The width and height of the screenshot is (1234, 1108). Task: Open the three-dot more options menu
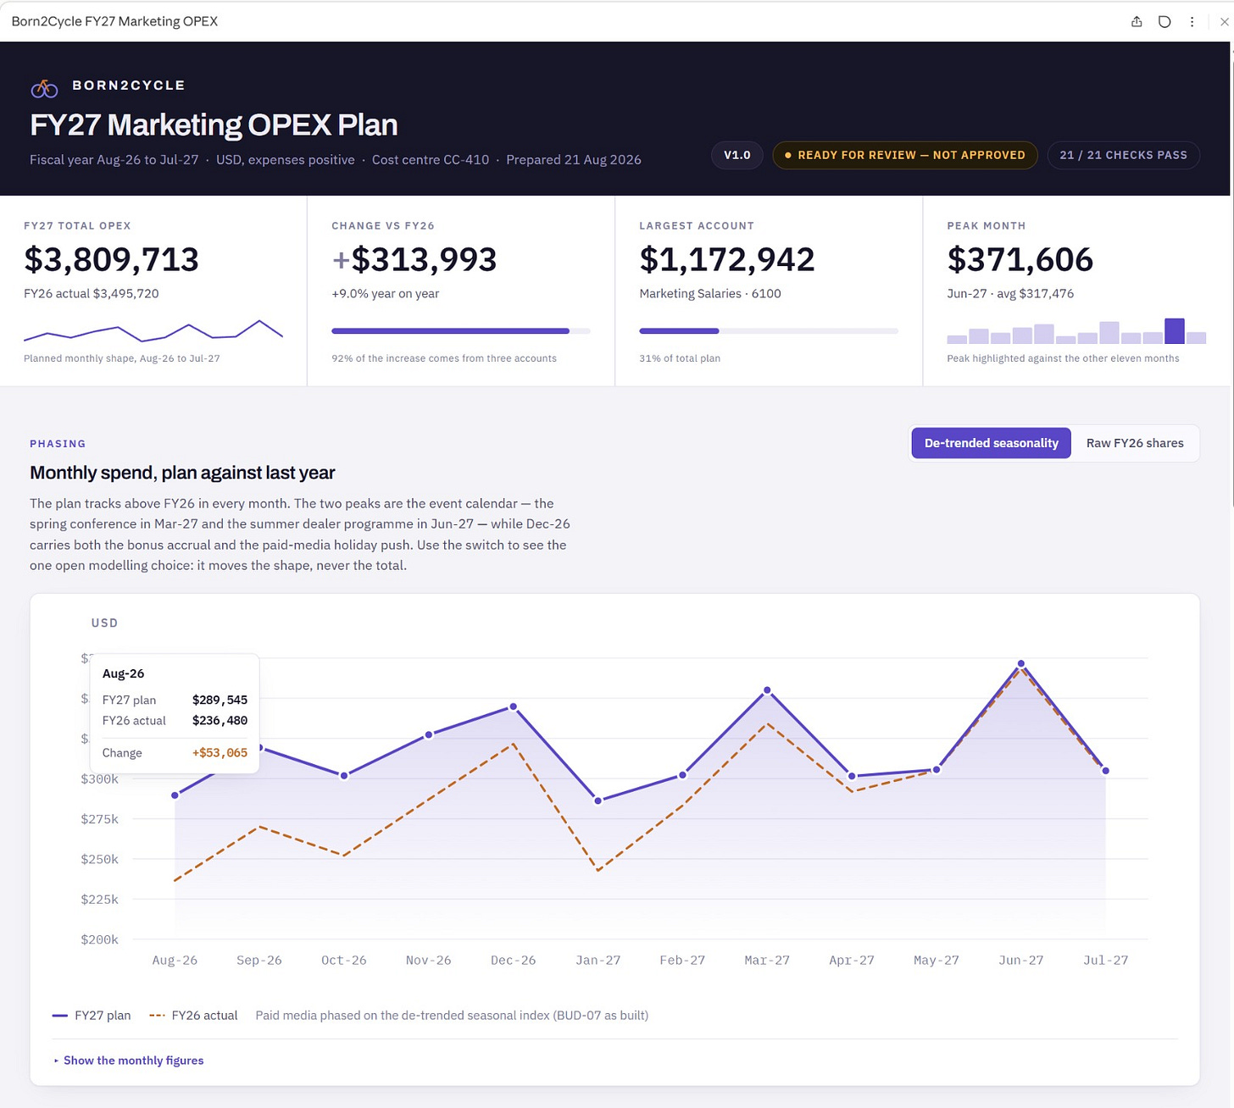point(1192,22)
